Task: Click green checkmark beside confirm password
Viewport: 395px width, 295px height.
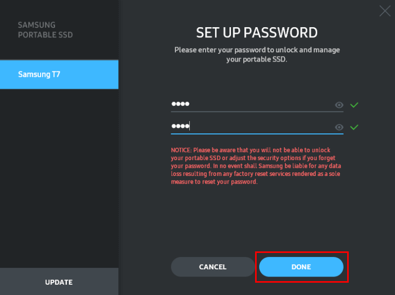Action: point(354,127)
